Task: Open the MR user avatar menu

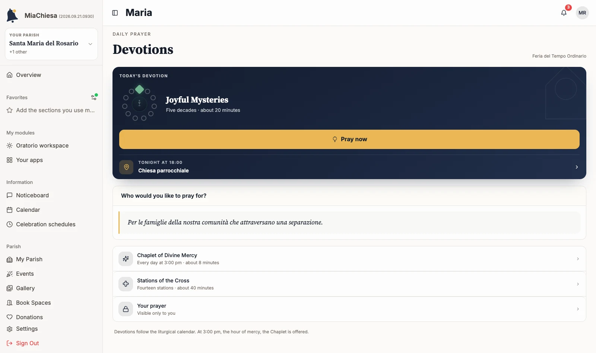Action: pyautogui.click(x=582, y=13)
